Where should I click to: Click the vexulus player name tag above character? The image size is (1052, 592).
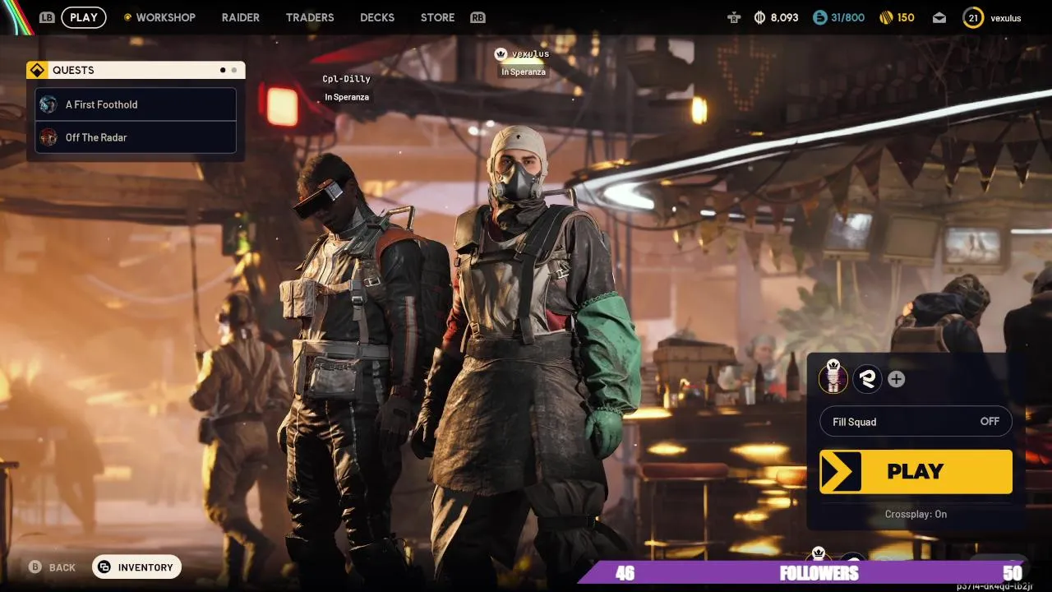tap(530, 54)
